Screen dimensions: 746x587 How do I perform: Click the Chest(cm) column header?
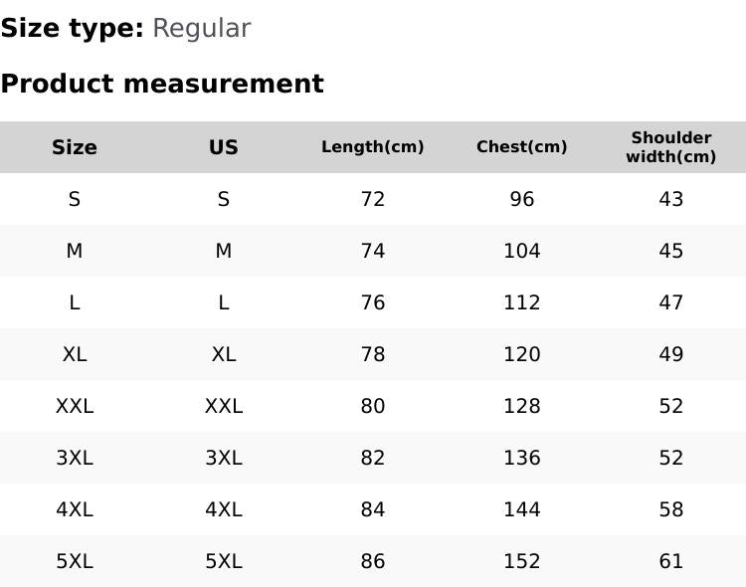(522, 147)
